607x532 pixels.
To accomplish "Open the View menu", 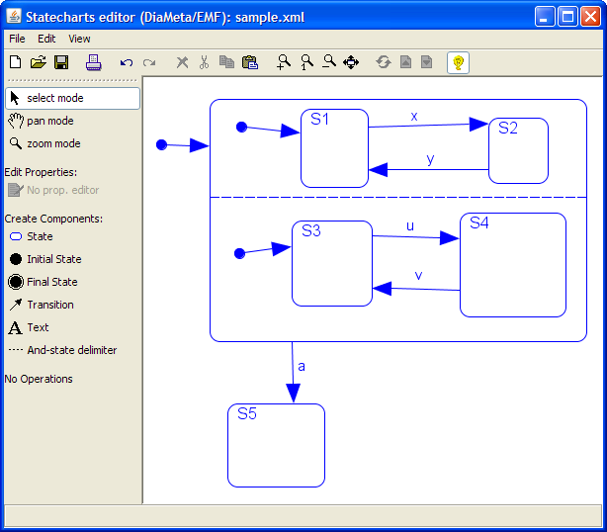I will tap(79, 39).
